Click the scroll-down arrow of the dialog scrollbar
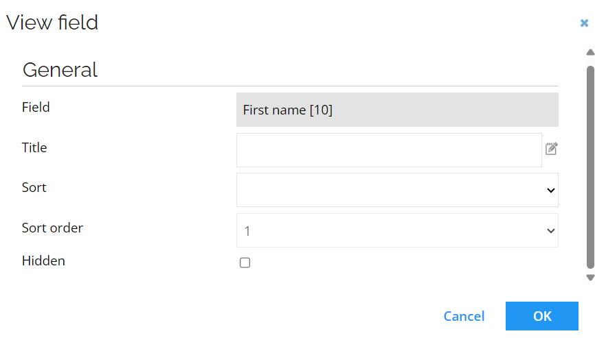 pyautogui.click(x=590, y=278)
